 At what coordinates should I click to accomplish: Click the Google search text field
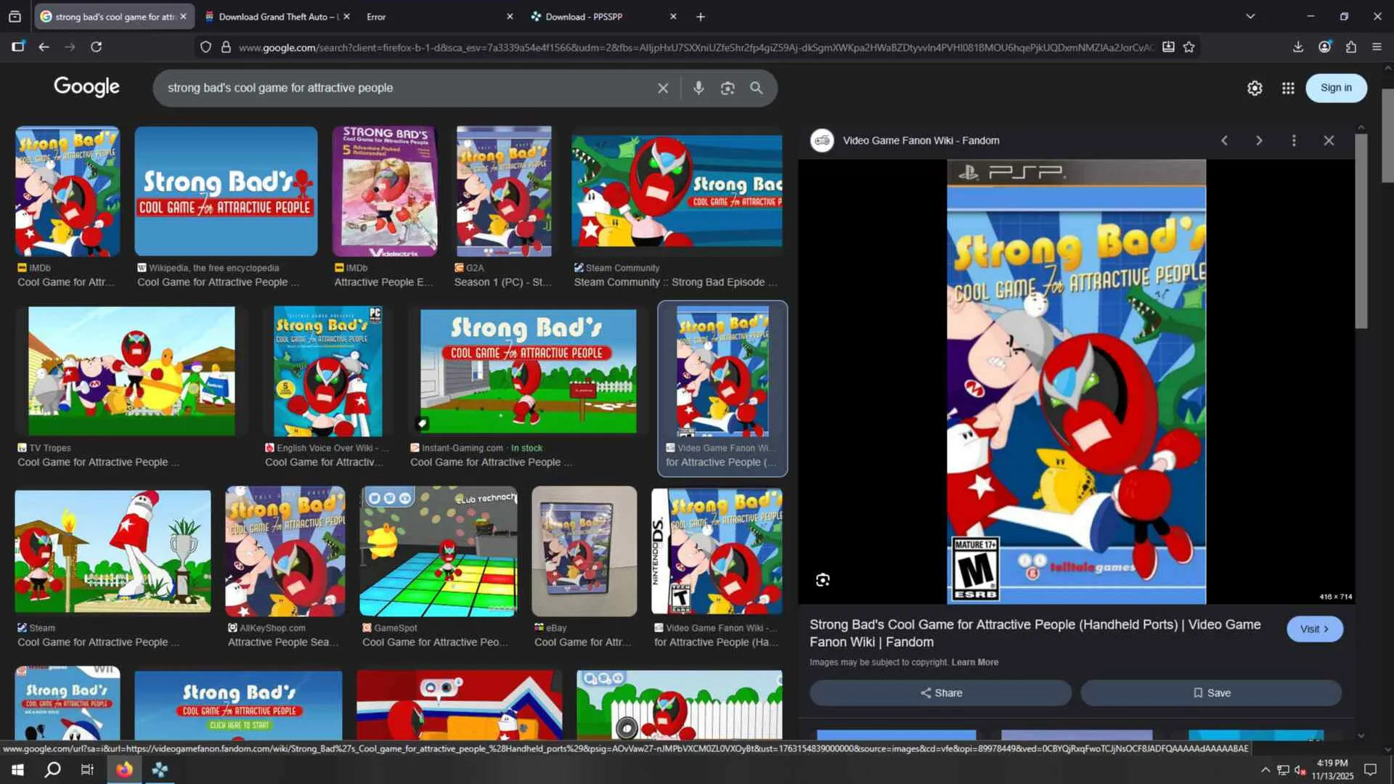tap(407, 88)
